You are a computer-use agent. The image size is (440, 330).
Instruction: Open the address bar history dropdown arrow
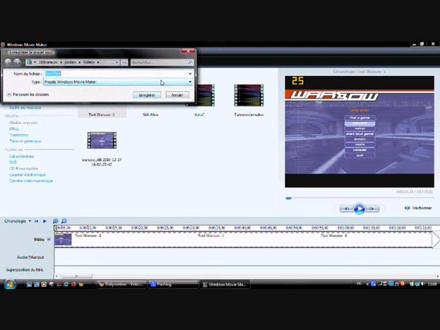[117, 62]
